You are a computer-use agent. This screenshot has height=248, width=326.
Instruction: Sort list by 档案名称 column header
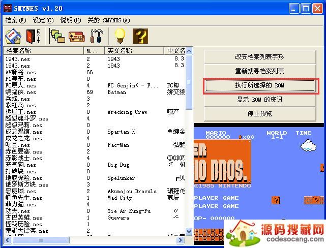pyautogui.click(x=43, y=51)
